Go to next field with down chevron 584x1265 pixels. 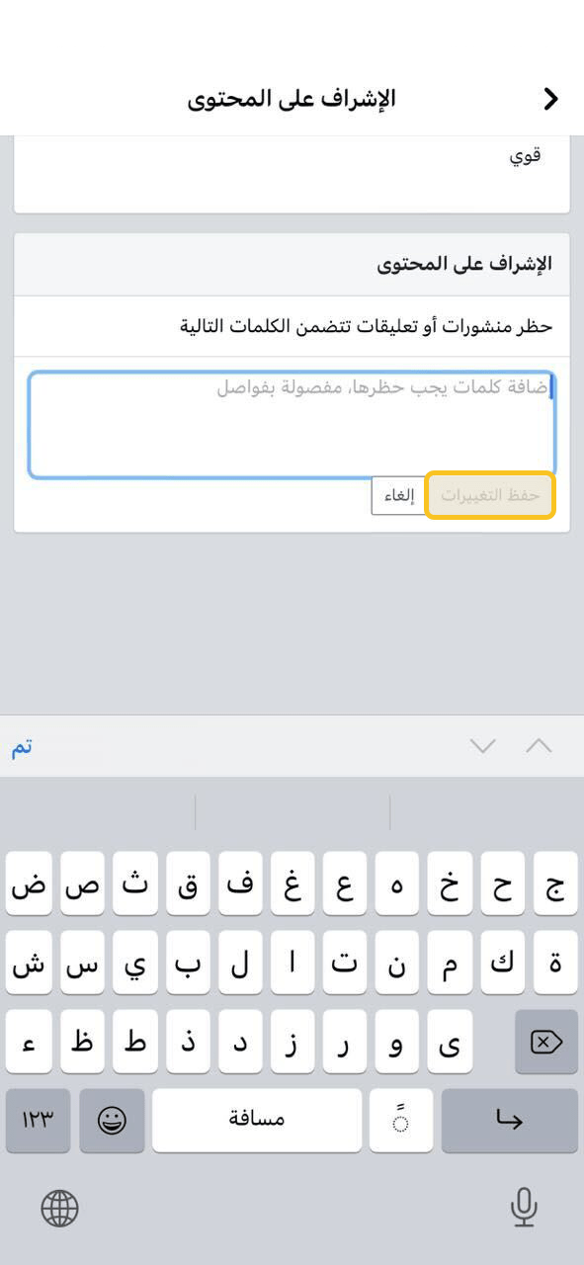click(482, 746)
